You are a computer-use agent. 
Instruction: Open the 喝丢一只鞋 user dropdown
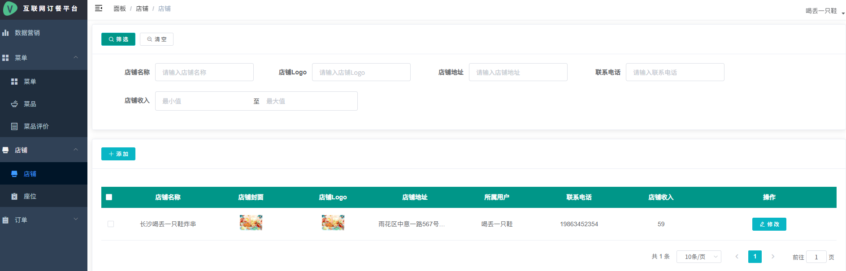point(824,11)
